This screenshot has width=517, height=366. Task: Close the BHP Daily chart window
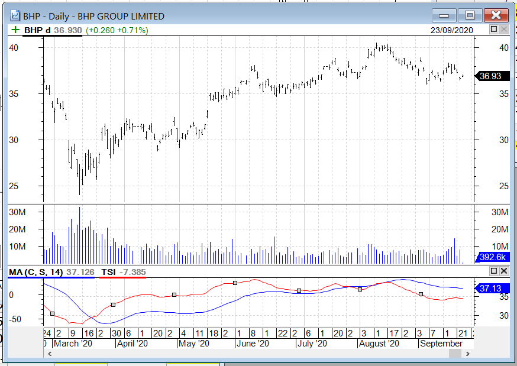click(x=496, y=15)
